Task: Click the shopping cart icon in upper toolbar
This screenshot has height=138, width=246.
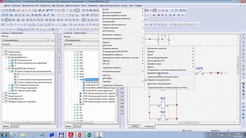Action: pos(181,10)
